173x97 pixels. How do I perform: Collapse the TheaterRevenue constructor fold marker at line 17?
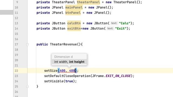click(27, 44)
